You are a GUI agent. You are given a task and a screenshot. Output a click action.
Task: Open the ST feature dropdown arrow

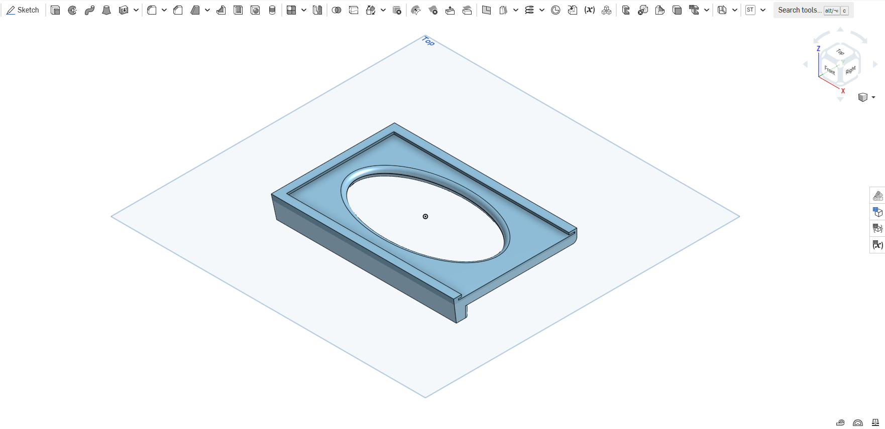click(x=763, y=10)
